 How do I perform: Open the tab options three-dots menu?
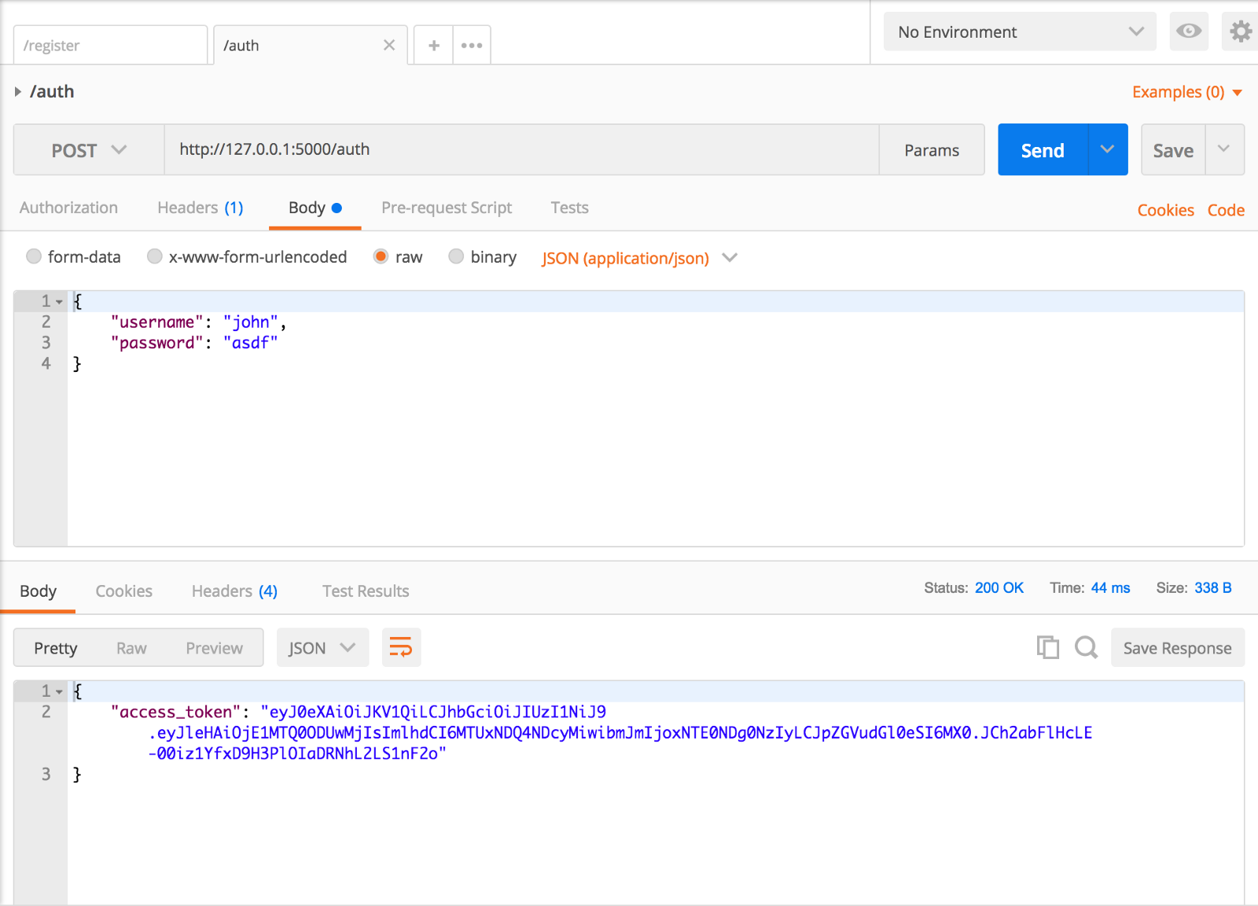[x=472, y=46]
